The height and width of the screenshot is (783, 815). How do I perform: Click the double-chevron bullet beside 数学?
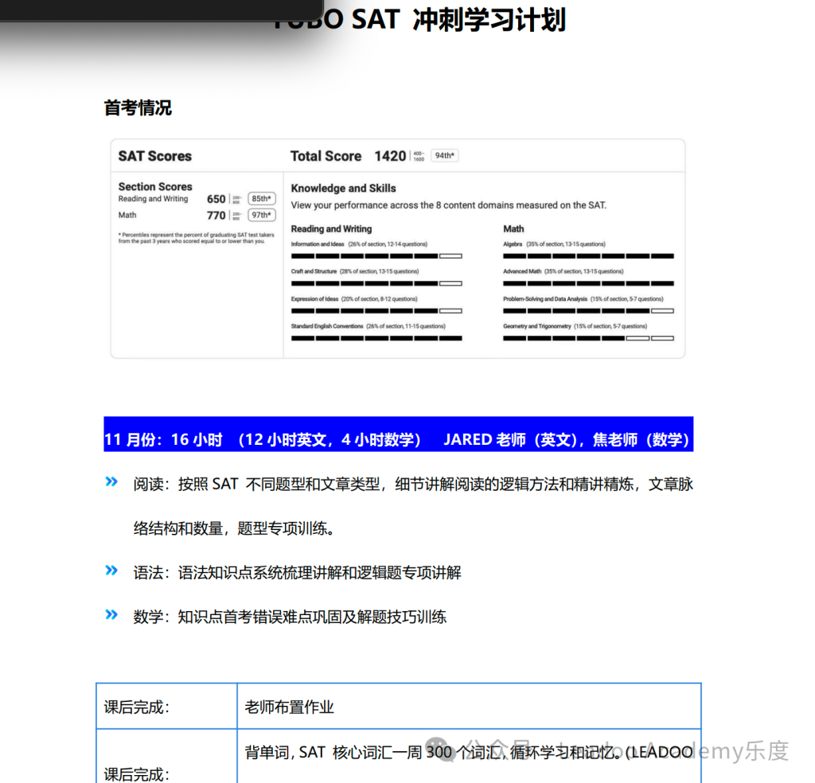(x=111, y=614)
